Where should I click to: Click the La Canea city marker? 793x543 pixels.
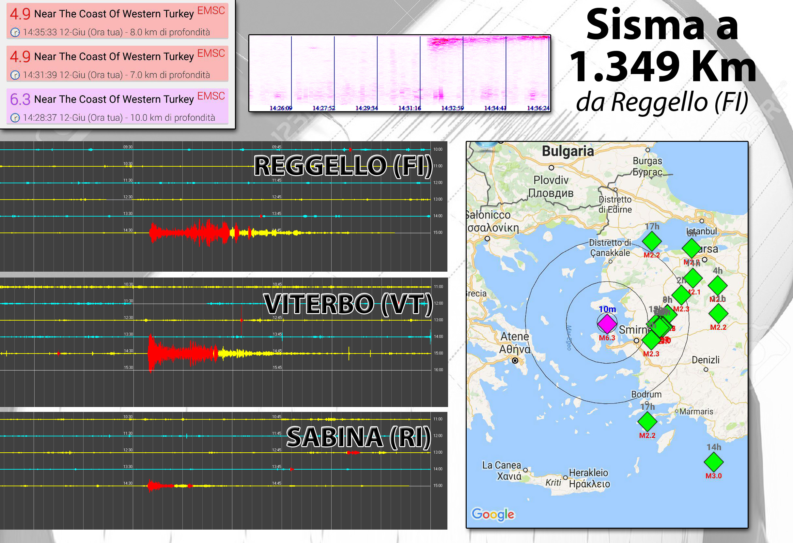coord(525,470)
